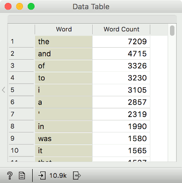This screenshot has width=182, height=183.
Task: Sort by the Word Count column header
Action: coord(121,29)
